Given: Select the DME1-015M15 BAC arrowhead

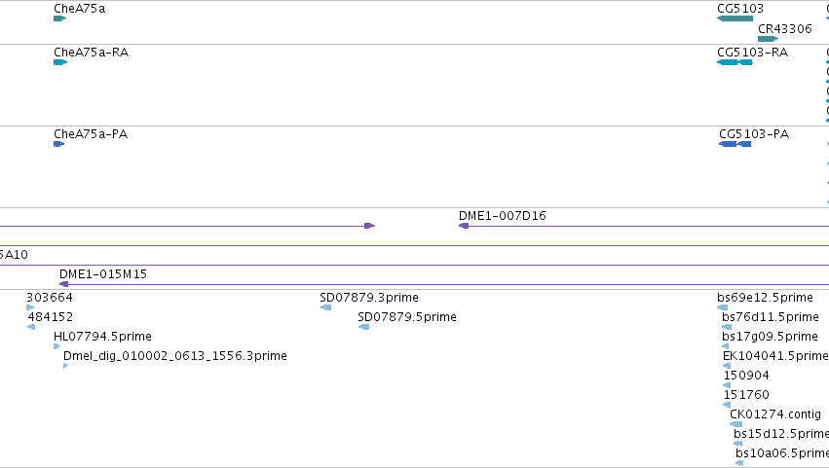Looking at the screenshot, I should (x=64, y=284).
